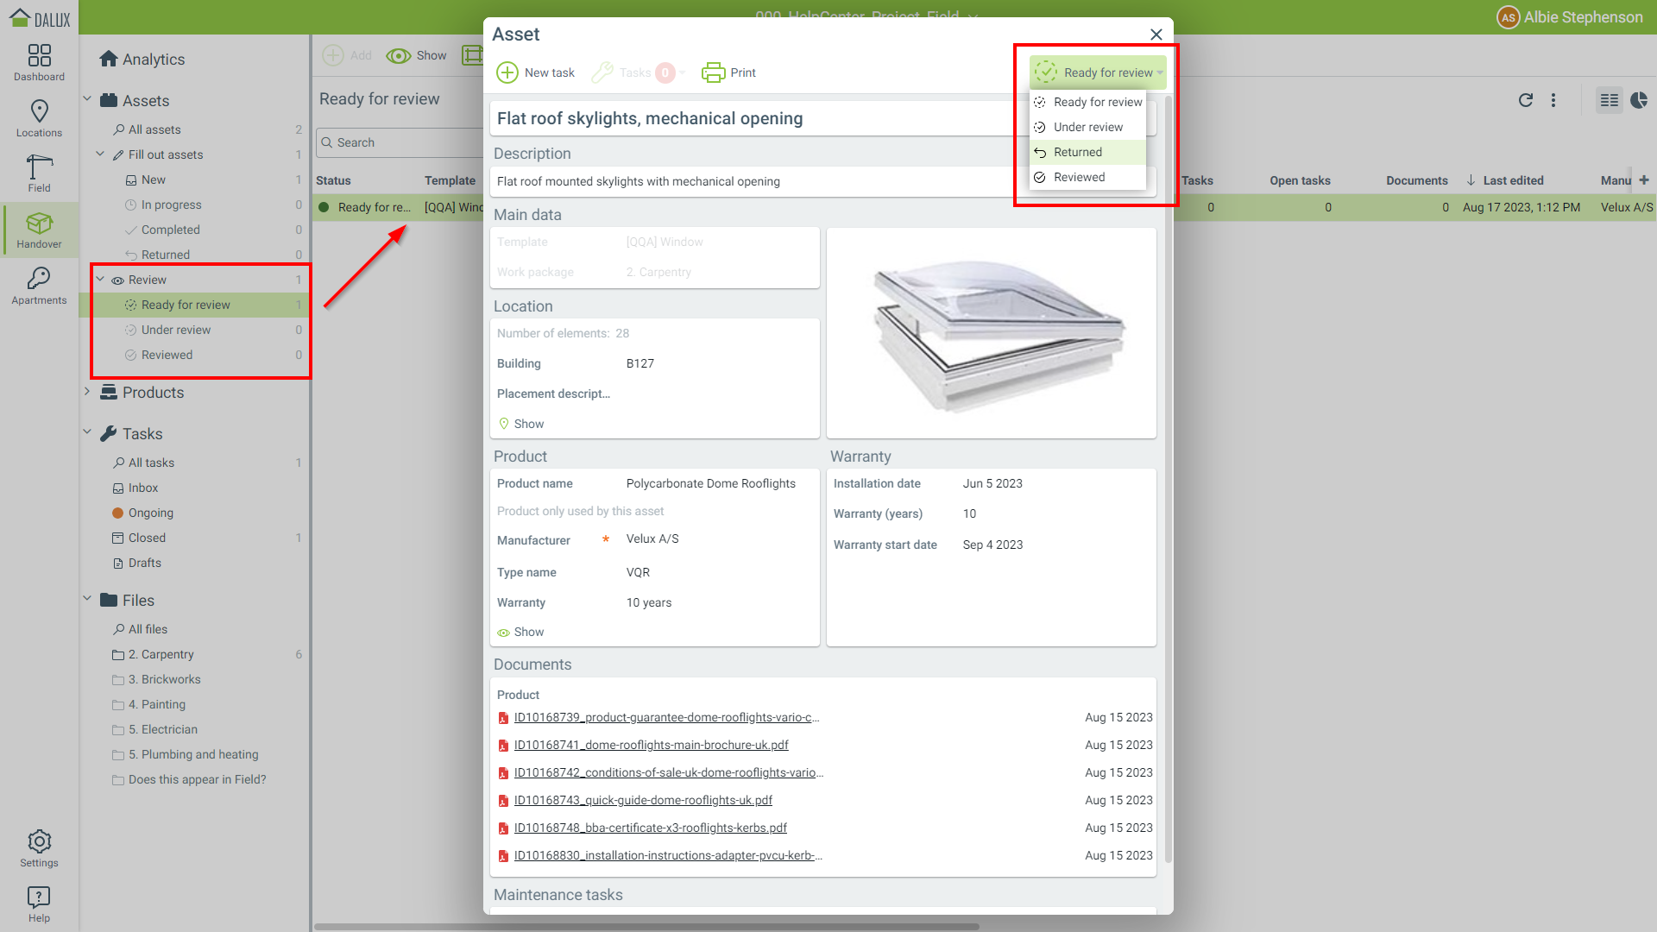This screenshot has height=932, width=1657.
Task: Choose Under review in status menu
Action: tap(1087, 127)
